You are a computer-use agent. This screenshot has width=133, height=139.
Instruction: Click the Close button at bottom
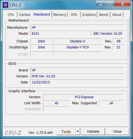pos(117,131)
